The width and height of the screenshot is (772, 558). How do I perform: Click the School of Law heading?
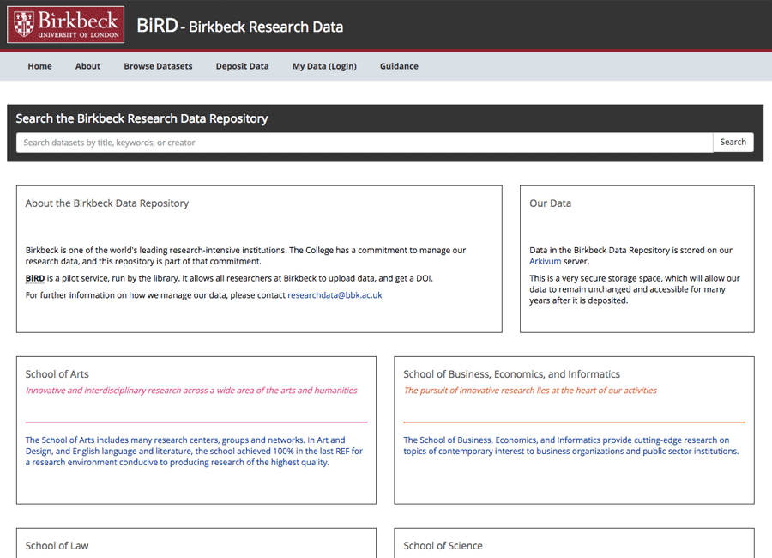[x=57, y=546]
